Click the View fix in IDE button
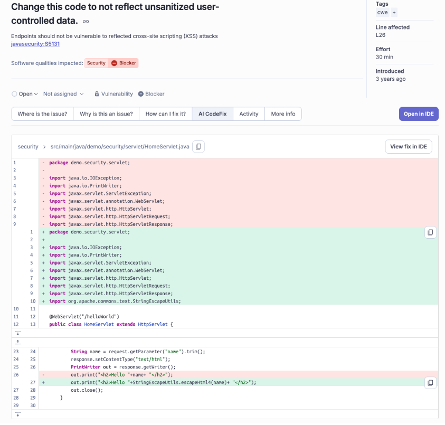The width and height of the screenshot is (445, 425). tap(408, 146)
